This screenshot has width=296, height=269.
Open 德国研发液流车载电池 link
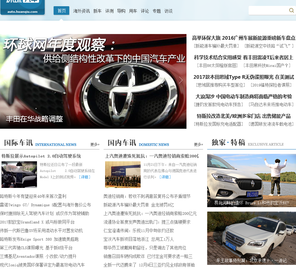(271, 124)
